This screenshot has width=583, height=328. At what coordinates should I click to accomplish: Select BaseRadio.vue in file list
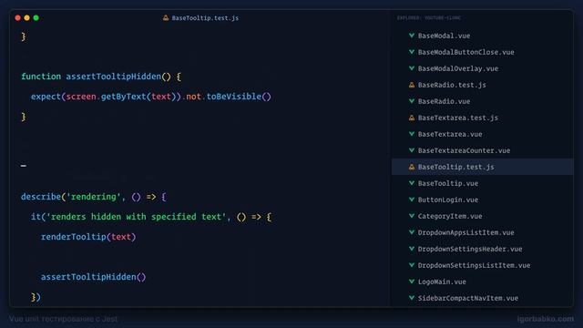[444, 101]
